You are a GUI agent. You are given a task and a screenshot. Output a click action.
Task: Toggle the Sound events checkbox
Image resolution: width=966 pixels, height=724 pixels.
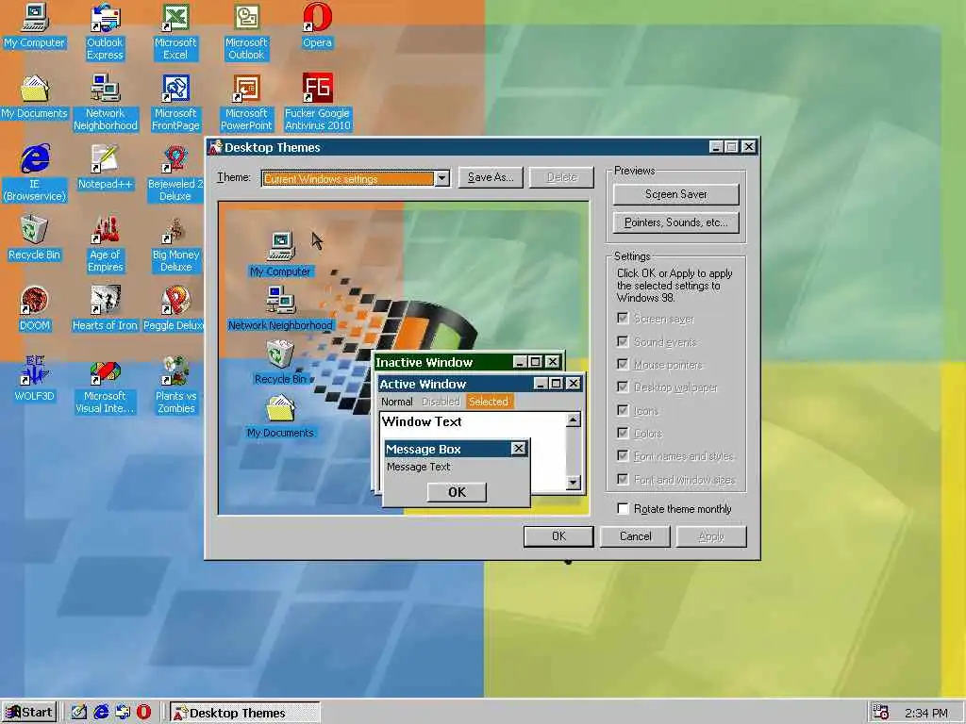623,341
